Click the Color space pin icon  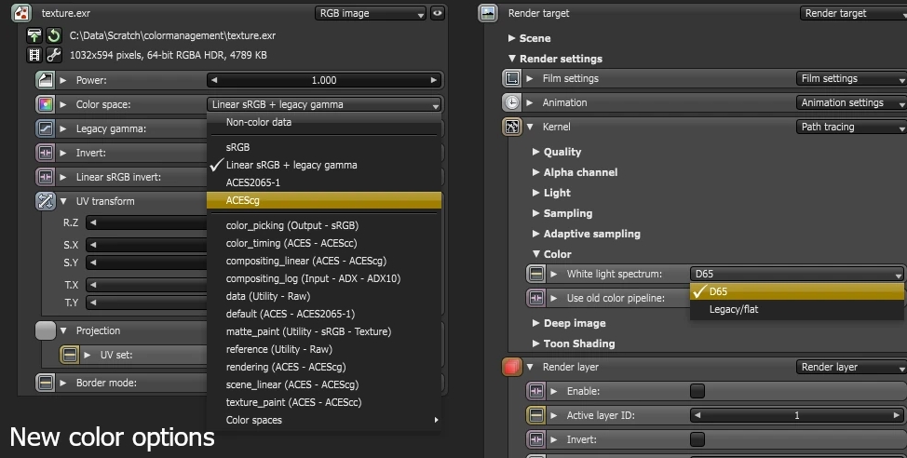(45, 104)
